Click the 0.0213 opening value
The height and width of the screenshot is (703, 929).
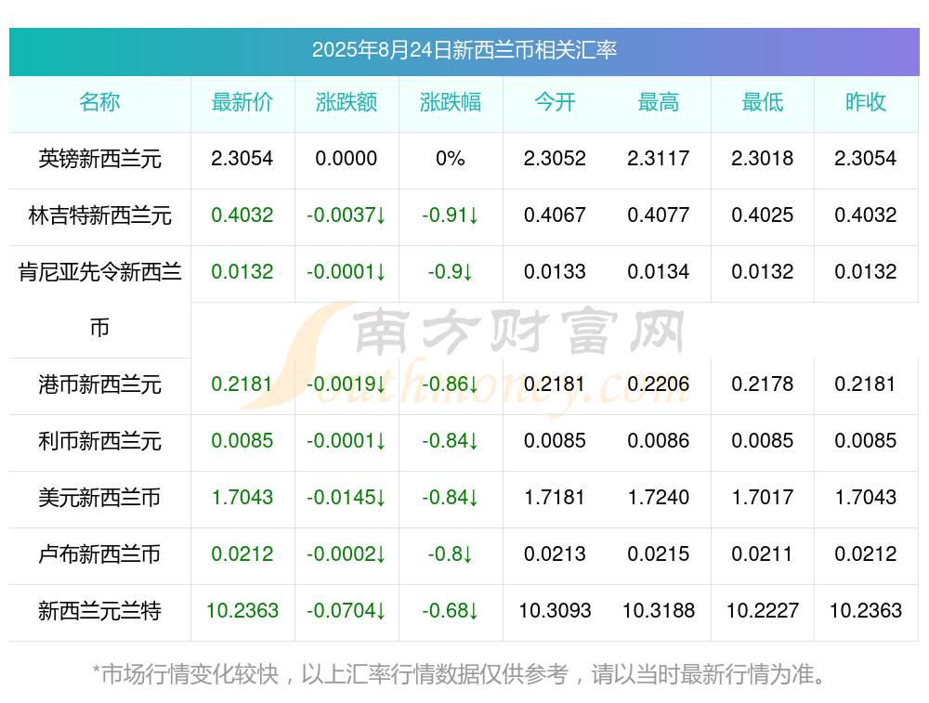coord(555,553)
